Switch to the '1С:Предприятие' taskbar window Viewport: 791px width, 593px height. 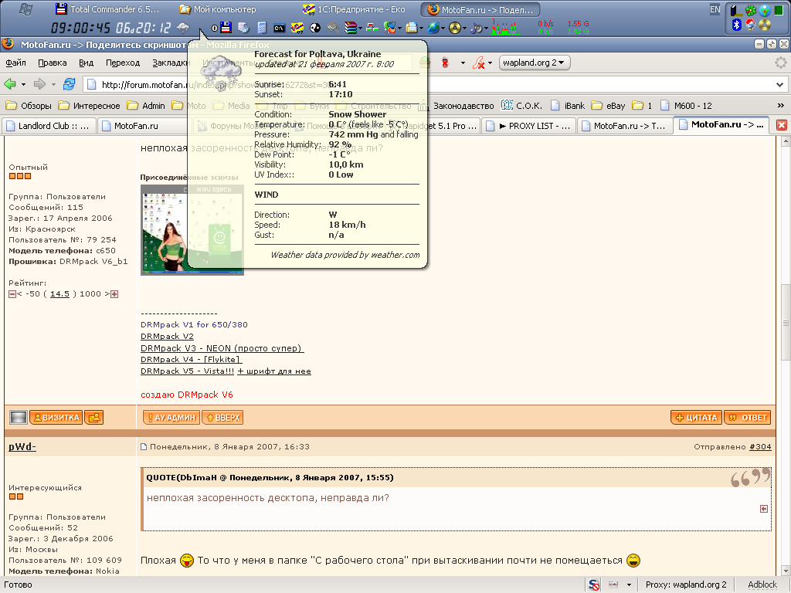click(x=354, y=9)
